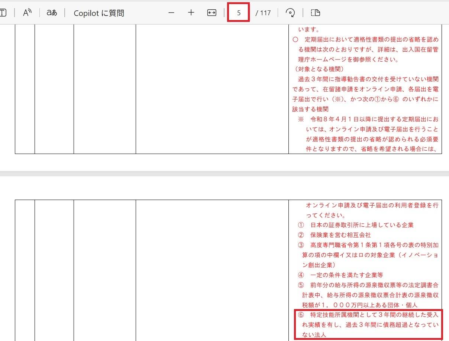
Task: Click the zoom out minus icon
Action: coord(171,13)
